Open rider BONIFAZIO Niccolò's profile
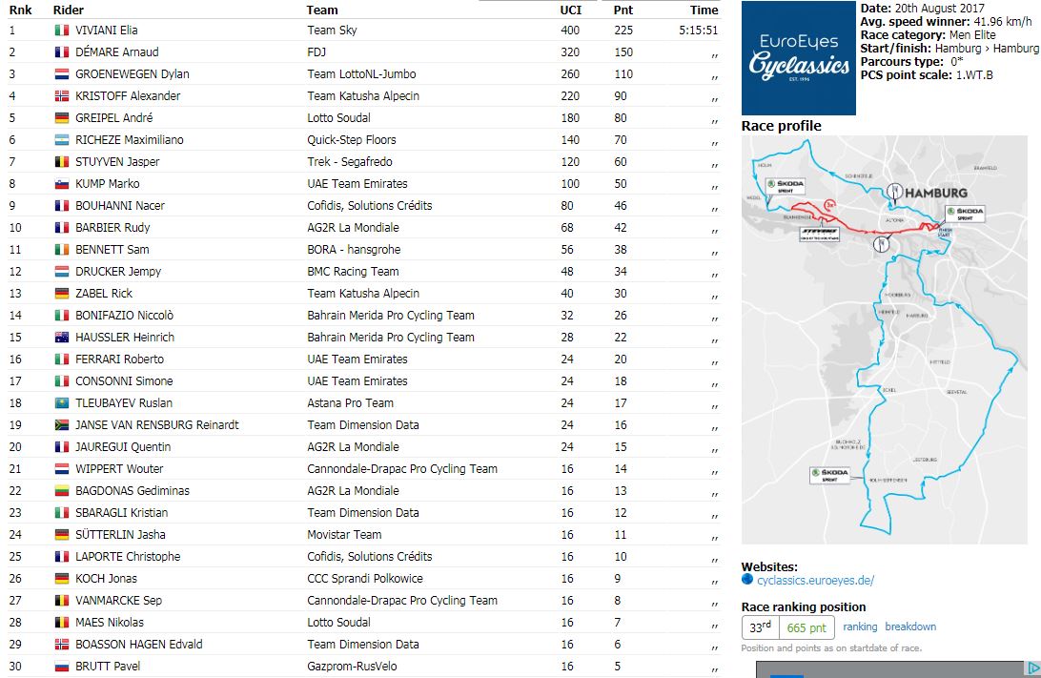Viewport: 1041px width, 678px height. pos(124,315)
